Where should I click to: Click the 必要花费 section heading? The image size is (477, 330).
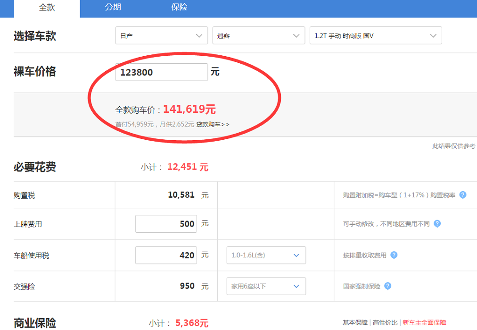click(x=35, y=167)
